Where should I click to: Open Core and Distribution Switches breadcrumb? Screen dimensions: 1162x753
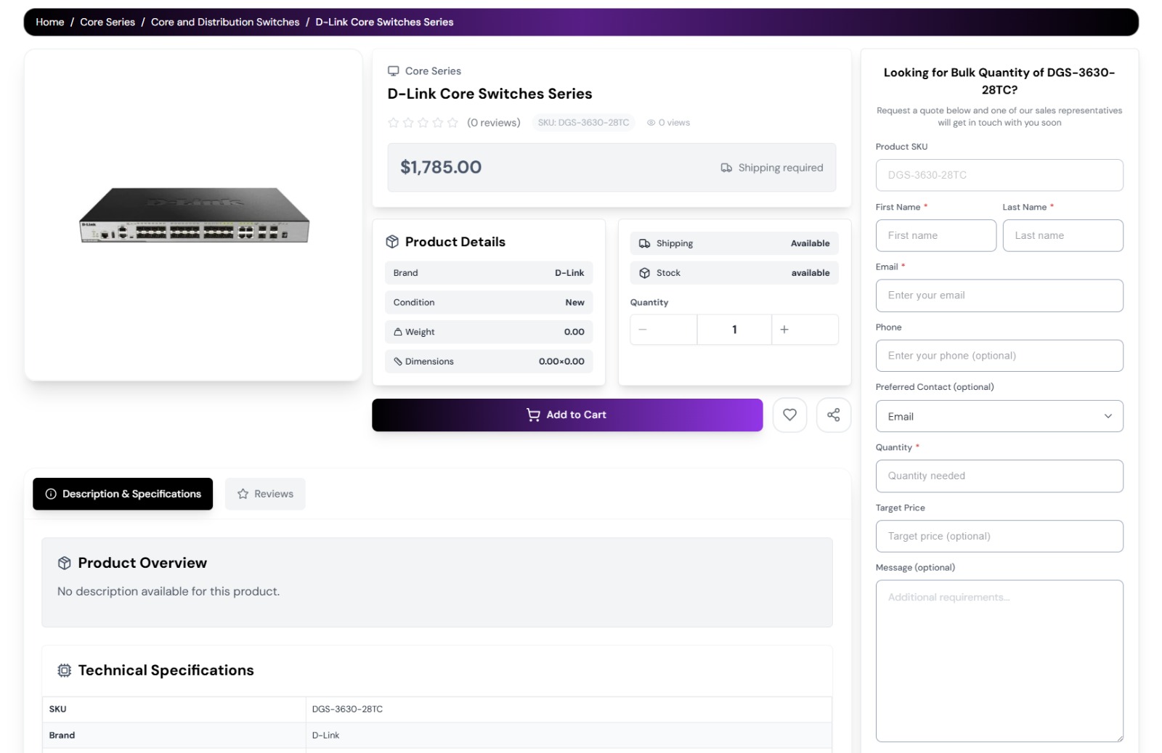click(225, 23)
